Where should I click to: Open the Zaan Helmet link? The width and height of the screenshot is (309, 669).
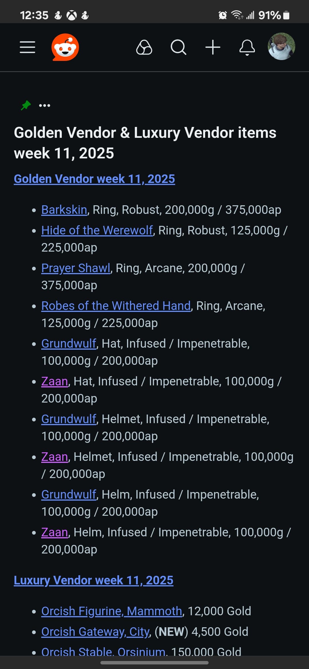(x=55, y=457)
